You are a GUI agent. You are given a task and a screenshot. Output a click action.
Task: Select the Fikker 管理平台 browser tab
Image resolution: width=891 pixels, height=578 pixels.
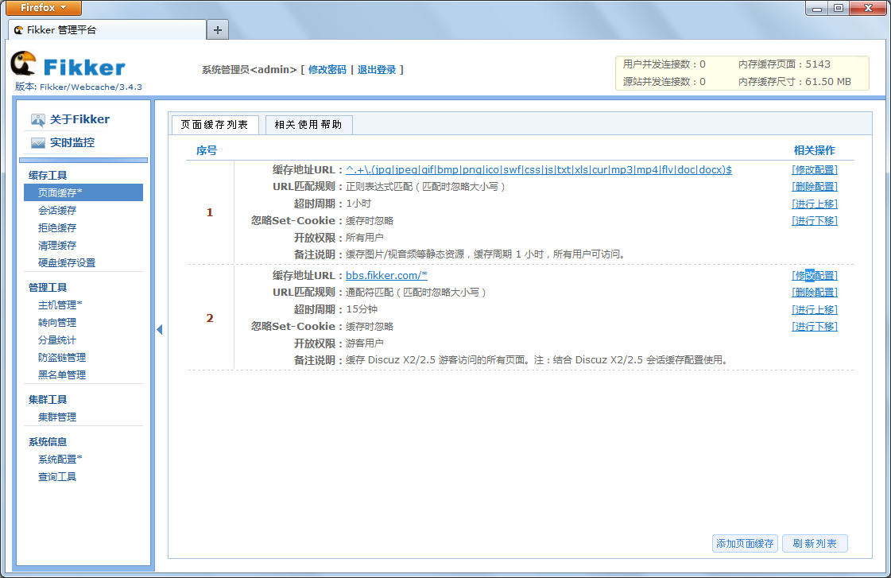tap(107, 29)
